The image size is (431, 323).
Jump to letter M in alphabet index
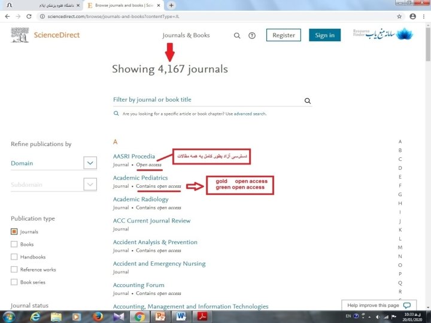(400, 248)
